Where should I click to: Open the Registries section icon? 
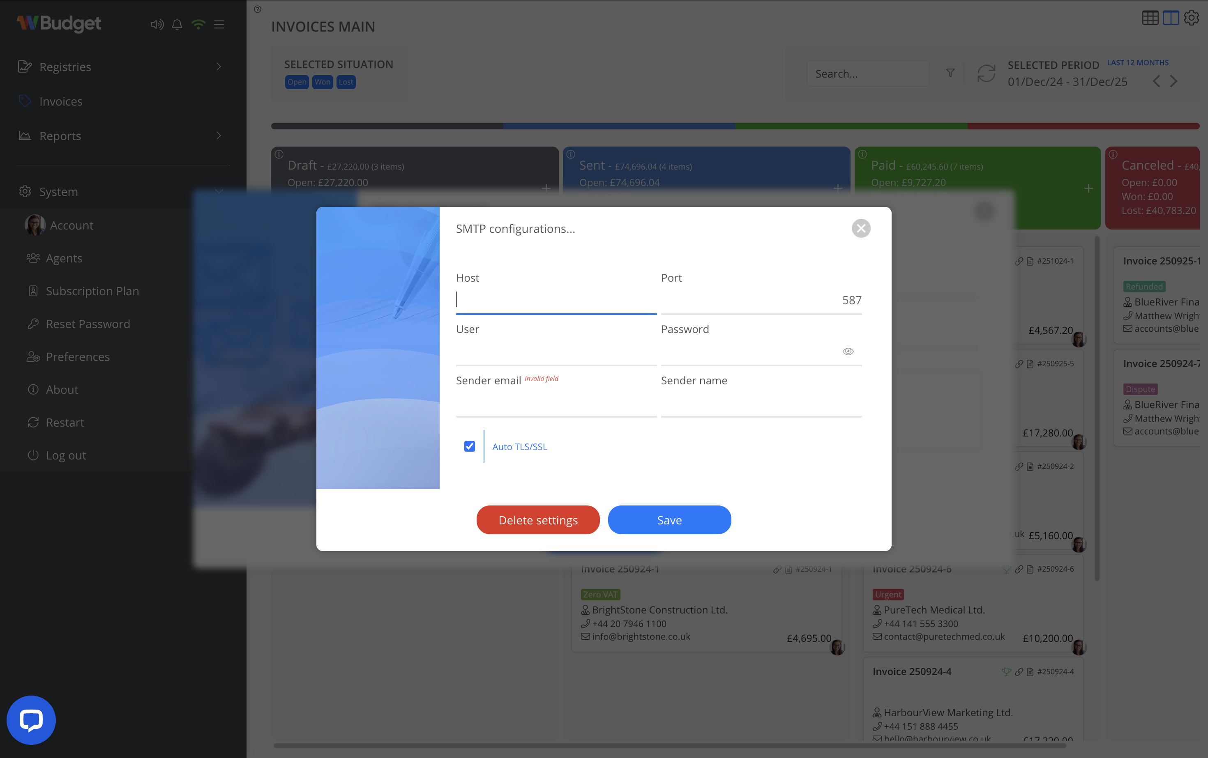point(25,66)
